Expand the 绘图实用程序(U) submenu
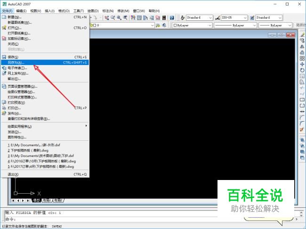Screen dimensions: 306x229 pyautogui.click(x=45, y=126)
